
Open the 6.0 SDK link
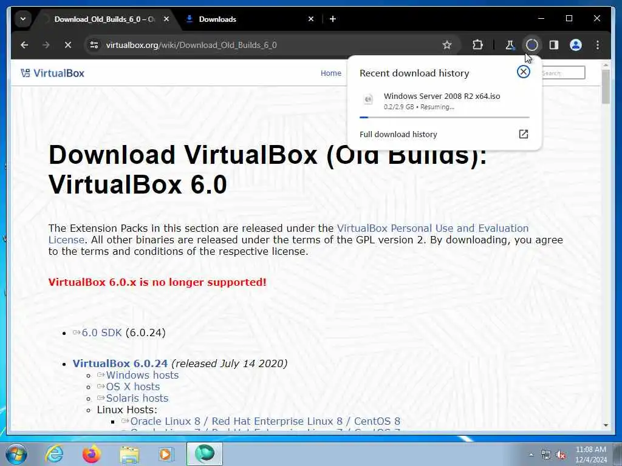click(101, 333)
